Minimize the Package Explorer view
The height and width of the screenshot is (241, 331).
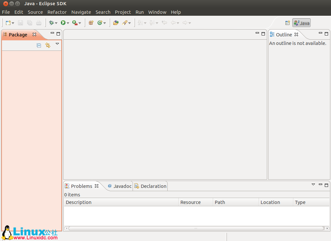tap(52, 33)
